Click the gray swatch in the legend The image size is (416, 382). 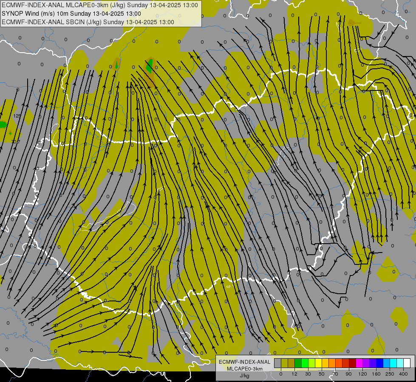pyautogui.click(x=278, y=363)
